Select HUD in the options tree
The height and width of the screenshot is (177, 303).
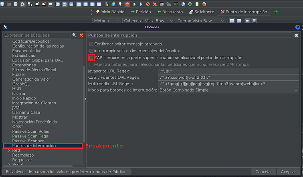click(16, 89)
